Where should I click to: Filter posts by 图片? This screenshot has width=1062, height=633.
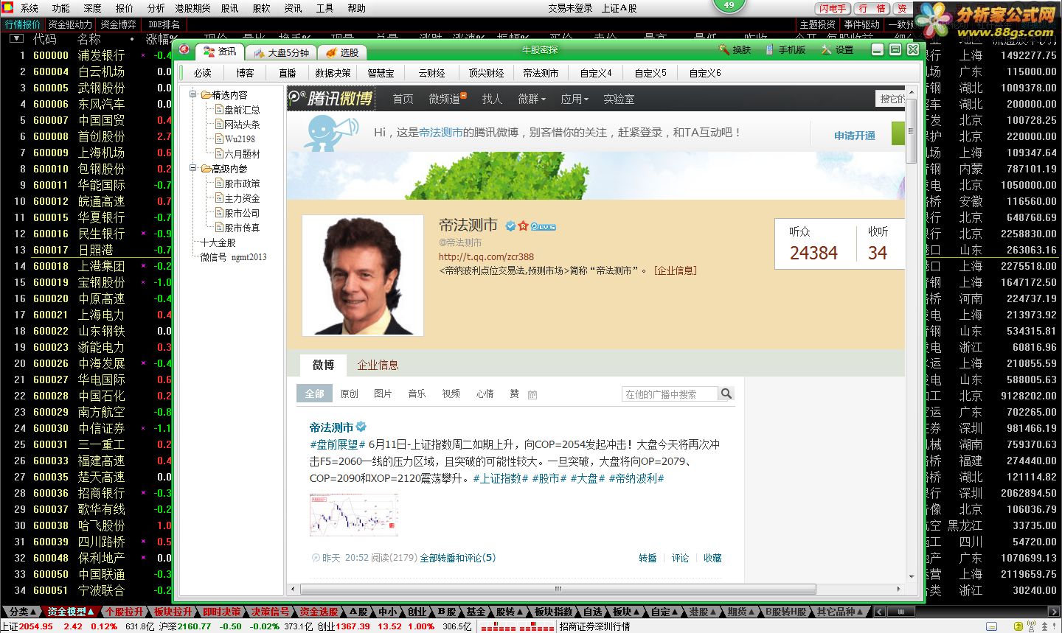383,394
